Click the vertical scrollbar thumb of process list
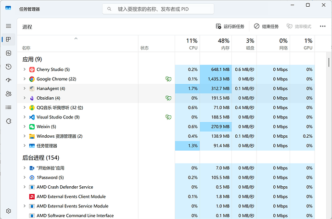The image size is (332, 219). click(x=329, y=62)
